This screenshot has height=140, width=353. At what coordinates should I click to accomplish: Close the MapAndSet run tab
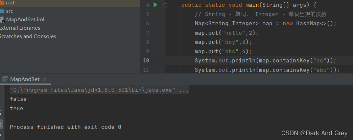point(45,79)
